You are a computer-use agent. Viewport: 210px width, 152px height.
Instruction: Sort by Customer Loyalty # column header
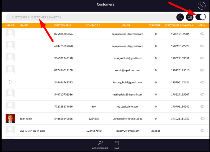pos(179,26)
